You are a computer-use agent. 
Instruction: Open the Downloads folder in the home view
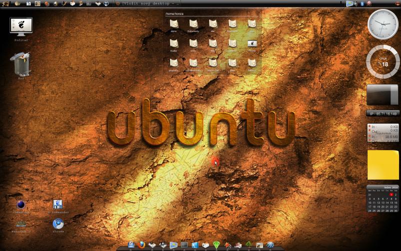click(x=232, y=24)
